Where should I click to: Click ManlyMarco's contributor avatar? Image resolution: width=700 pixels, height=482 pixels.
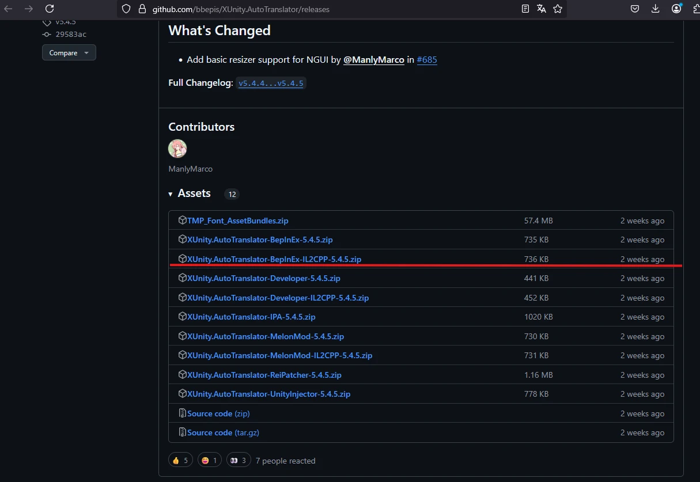pos(177,149)
